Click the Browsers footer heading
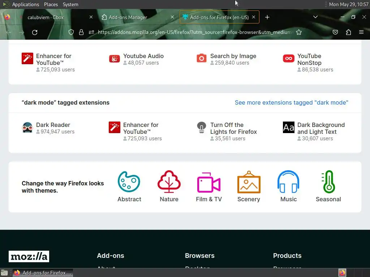Viewport: 370px width, 277px height. (199, 256)
